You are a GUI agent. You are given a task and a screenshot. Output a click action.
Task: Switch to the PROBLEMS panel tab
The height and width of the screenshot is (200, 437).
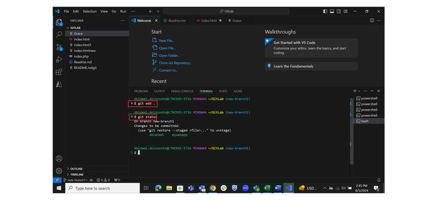[141, 91]
